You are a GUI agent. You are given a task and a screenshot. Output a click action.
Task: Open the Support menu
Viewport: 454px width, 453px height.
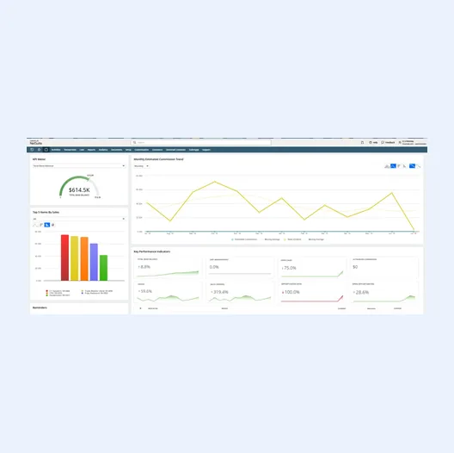(206, 150)
